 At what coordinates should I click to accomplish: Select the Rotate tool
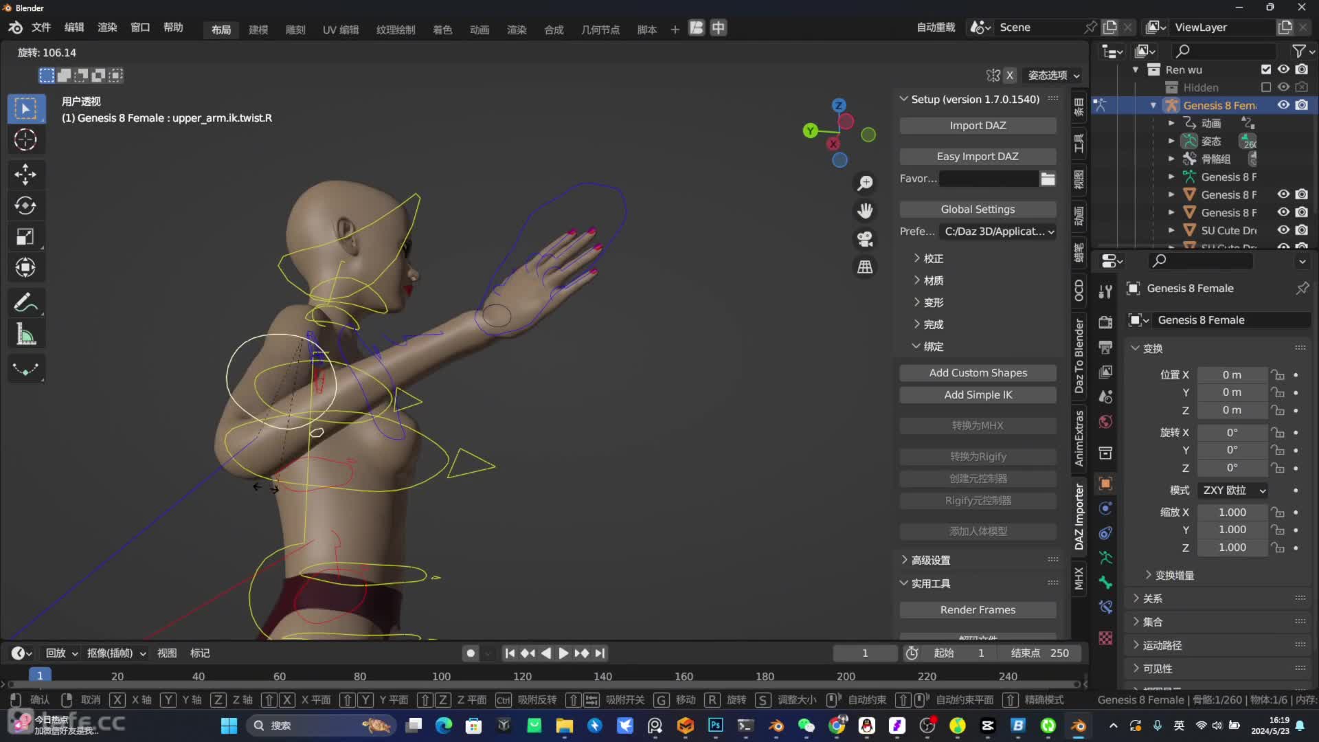[26, 205]
